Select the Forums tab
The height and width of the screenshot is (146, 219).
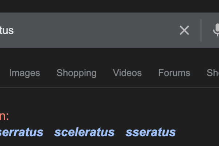click(174, 73)
